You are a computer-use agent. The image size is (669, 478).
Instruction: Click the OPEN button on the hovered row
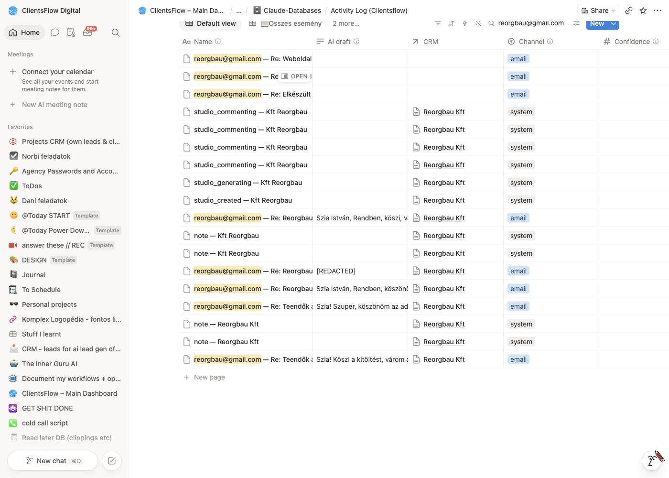coord(294,76)
